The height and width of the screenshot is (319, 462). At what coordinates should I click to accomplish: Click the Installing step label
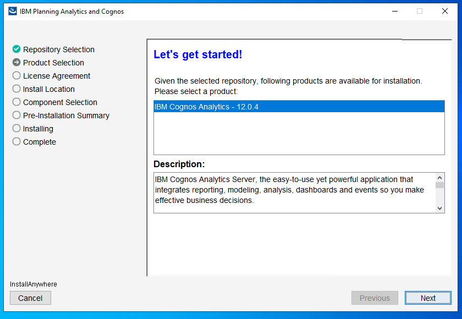pos(38,129)
